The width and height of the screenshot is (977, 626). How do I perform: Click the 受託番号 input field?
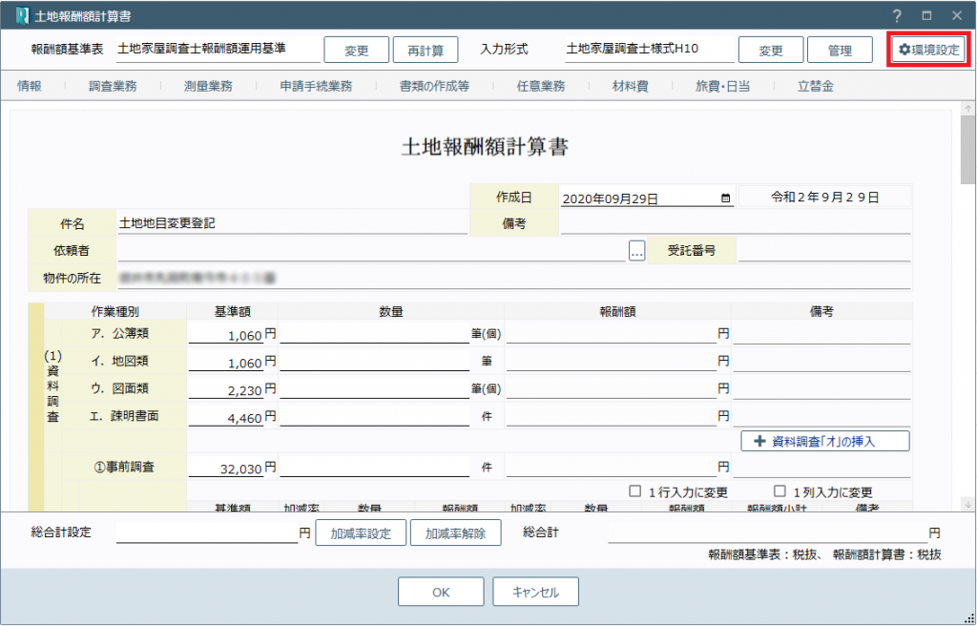click(824, 251)
